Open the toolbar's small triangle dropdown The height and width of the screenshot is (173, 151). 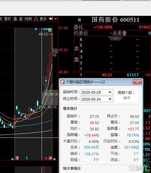pos(56,19)
